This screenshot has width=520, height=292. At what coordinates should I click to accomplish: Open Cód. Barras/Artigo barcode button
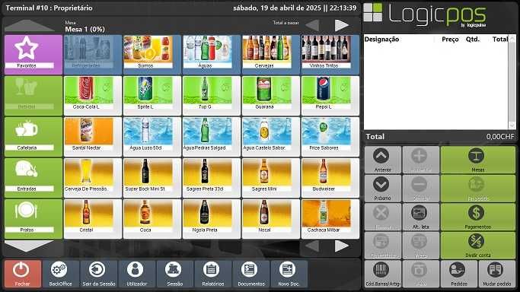tap(383, 274)
